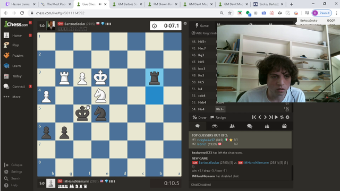Click the black knight on e5
This screenshot has height=191, width=340.
tap(100, 114)
